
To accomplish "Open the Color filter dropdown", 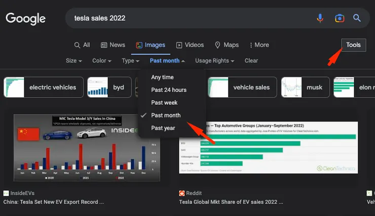I will [x=102, y=61].
